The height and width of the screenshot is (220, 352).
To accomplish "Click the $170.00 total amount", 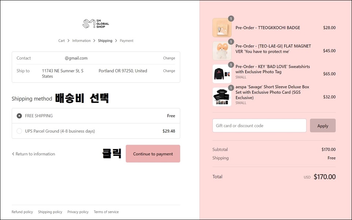I will point(324,177).
